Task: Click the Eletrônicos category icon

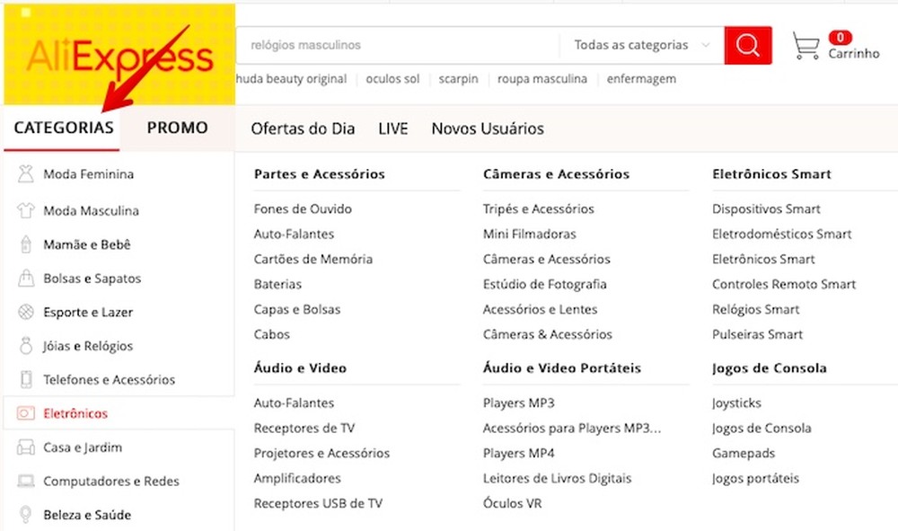Action: click(x=22, y=413)
